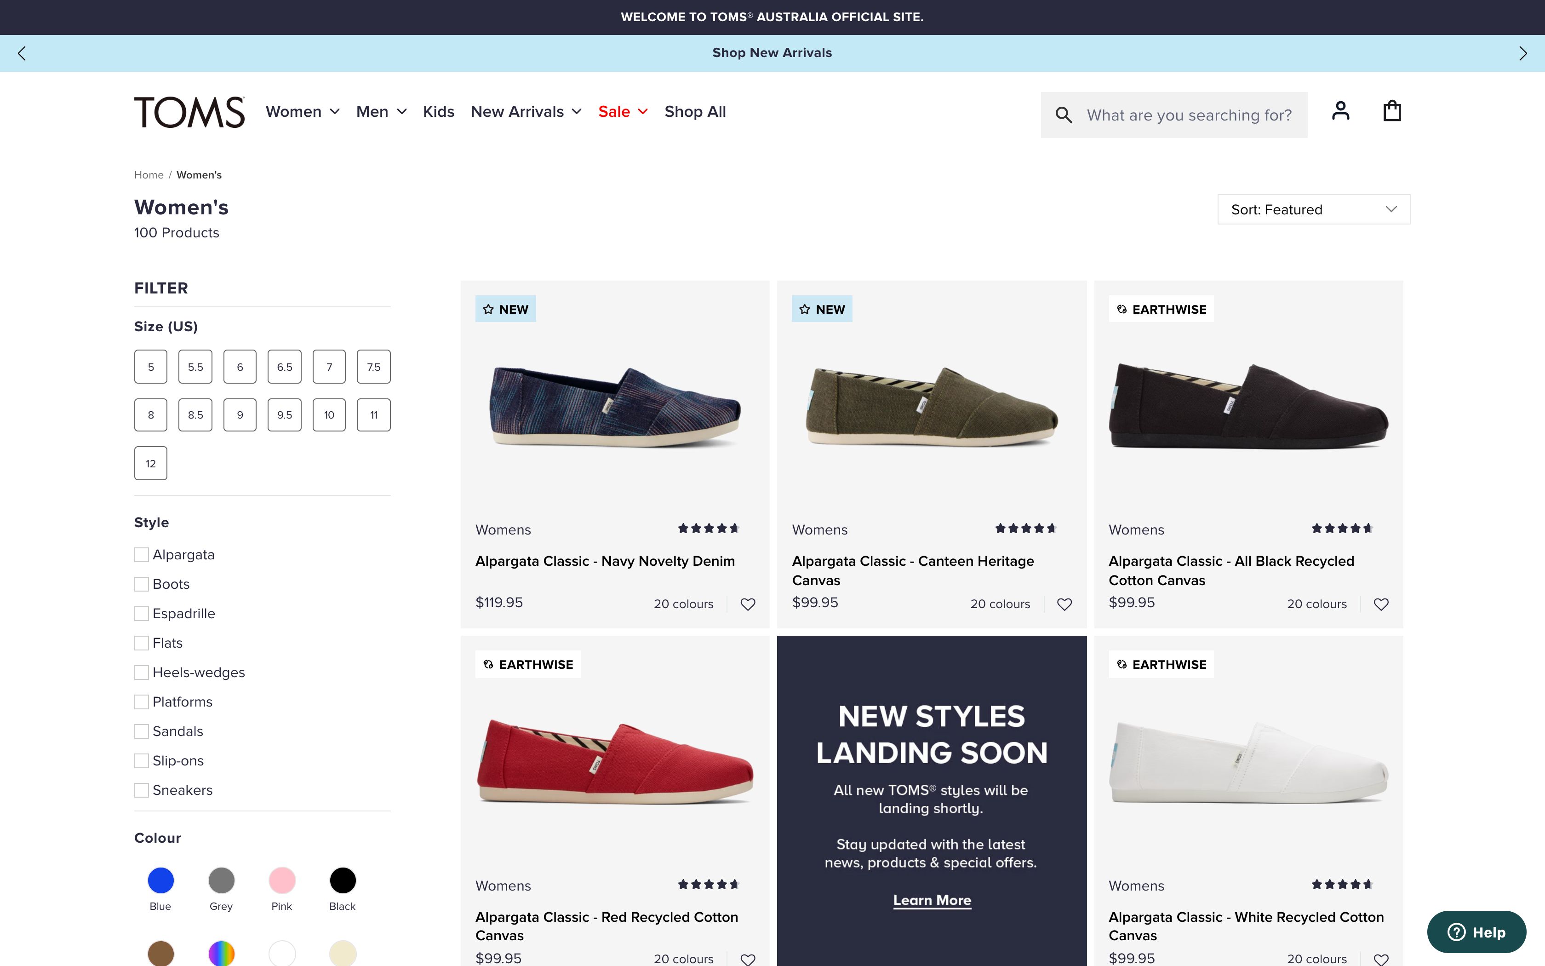The image size is (1545, 966).
Task: Heart the All Black Recycled Cotton Canvas
Action: [1381, 604]
